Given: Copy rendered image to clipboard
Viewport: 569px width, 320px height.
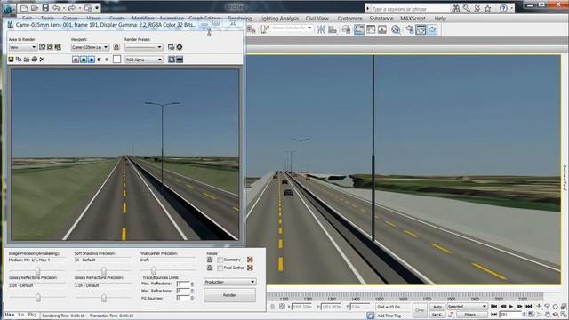Looking at the screenshot, I should click(19, 60).
